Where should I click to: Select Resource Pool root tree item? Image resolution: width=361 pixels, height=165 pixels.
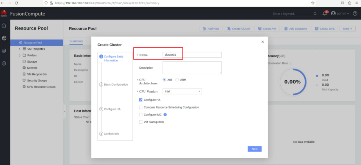[x=37, y=43]
